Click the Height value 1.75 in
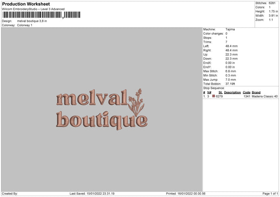This screenshot has width=280, height=197. tap(273, 11)
